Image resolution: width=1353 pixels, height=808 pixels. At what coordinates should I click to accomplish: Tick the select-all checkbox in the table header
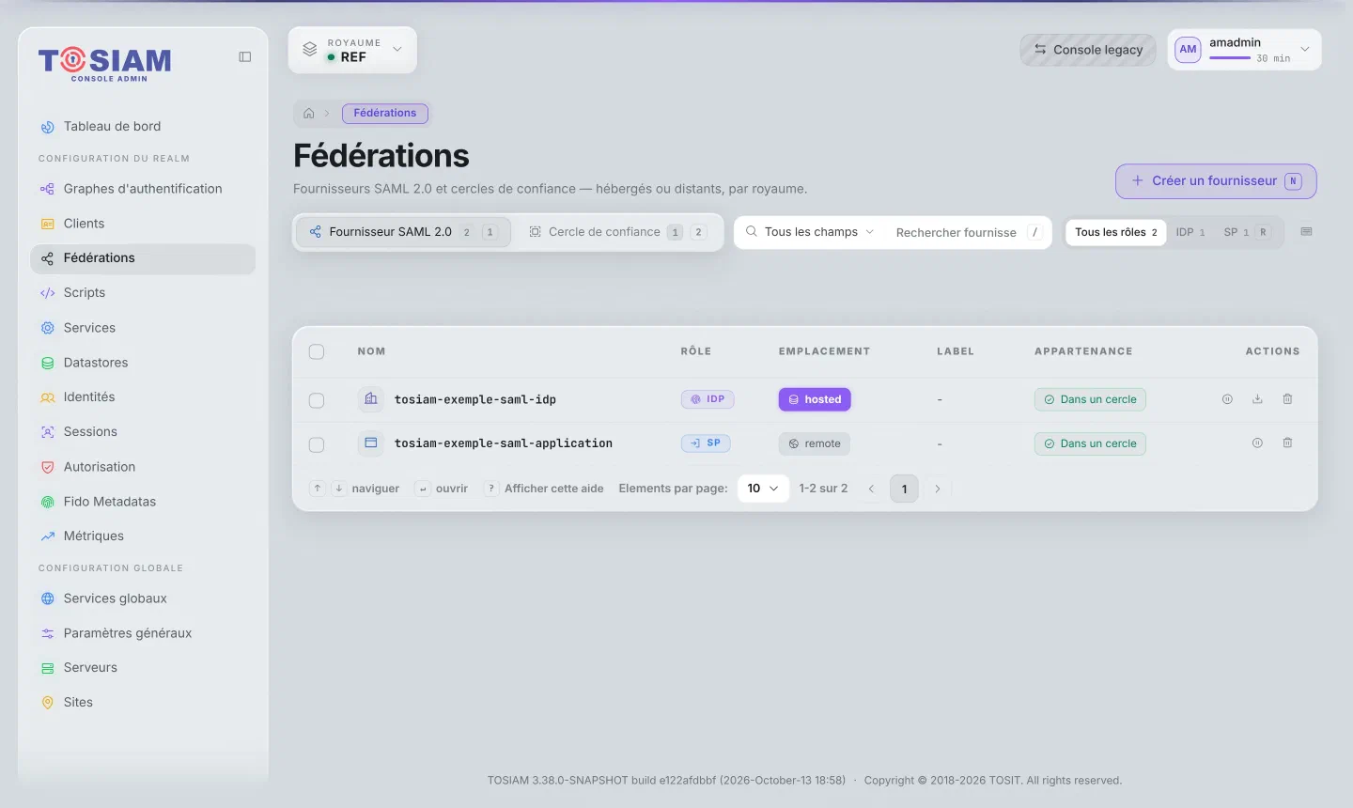[317, 351]
